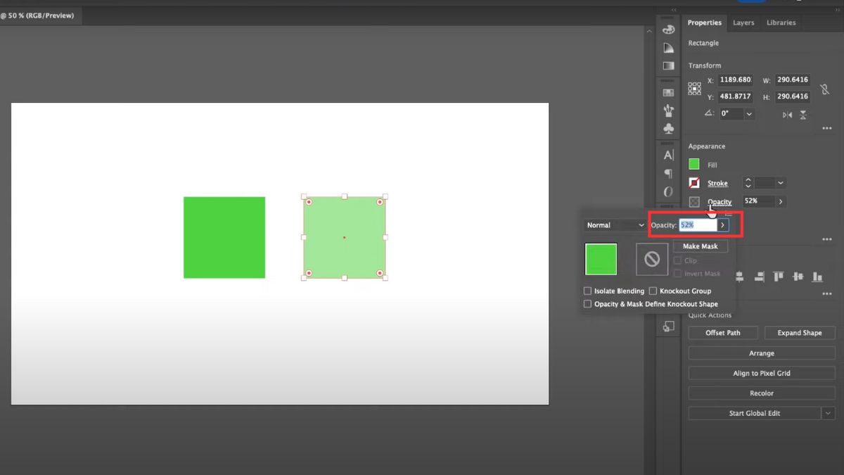Click the reference point grid icon
Viewport: 844px width, 475px height.
[x=694, y=89]
